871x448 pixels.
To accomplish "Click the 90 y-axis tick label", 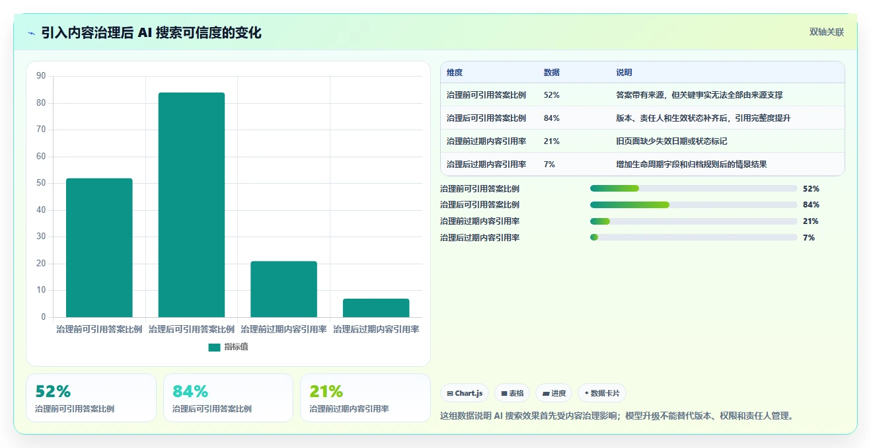I will (x=41, y=76).
